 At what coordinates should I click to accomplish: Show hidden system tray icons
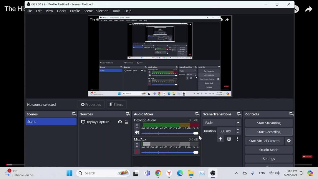click(236, 173)
